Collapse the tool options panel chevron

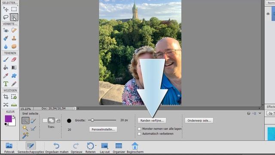pyautogui.click(x=260, y=113)
